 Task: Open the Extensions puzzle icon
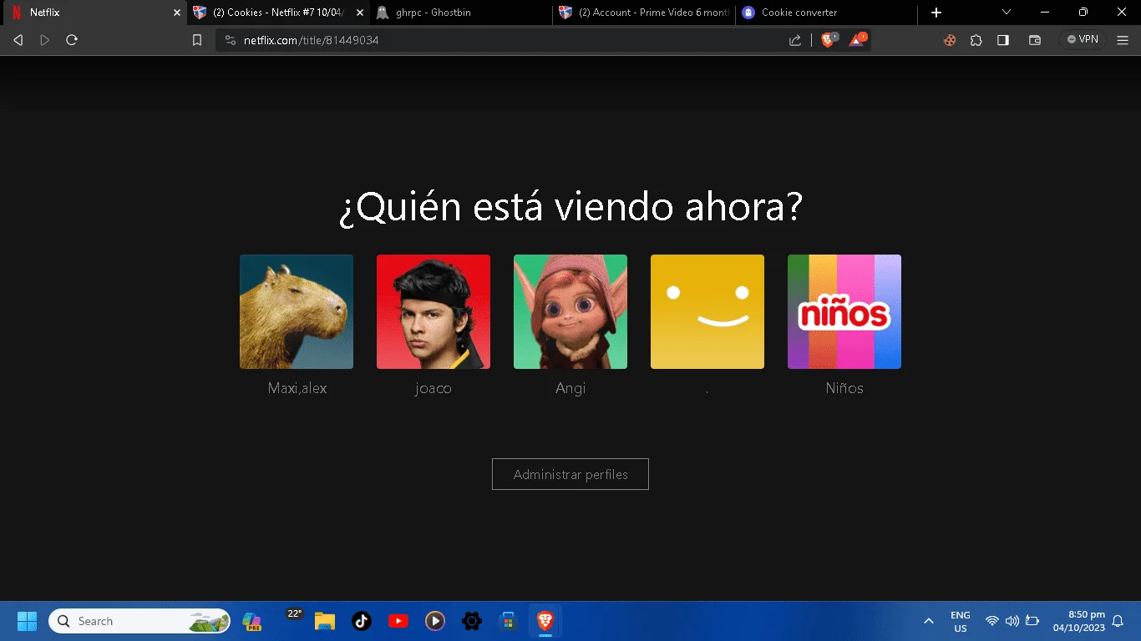pos(976,40)
